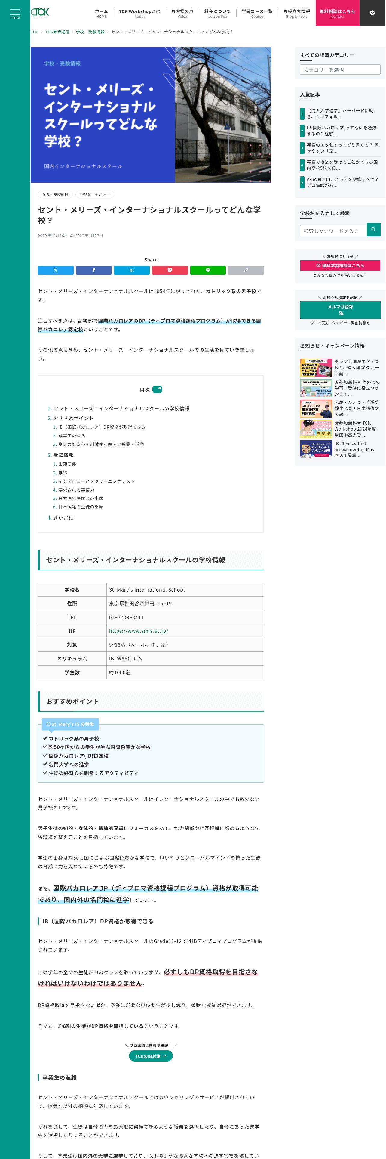Click the school search magnifier button
386x1159 pixels.
coord(373,230)
